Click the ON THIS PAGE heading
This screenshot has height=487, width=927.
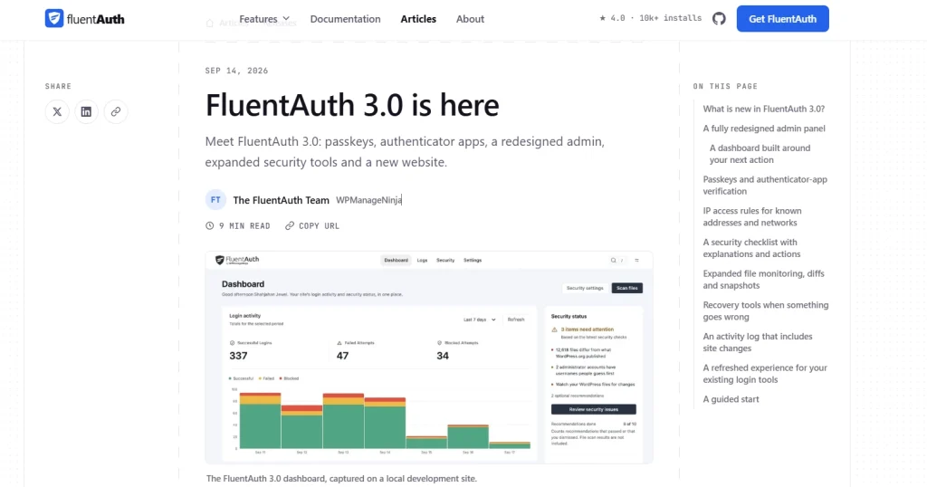point(725,86)
